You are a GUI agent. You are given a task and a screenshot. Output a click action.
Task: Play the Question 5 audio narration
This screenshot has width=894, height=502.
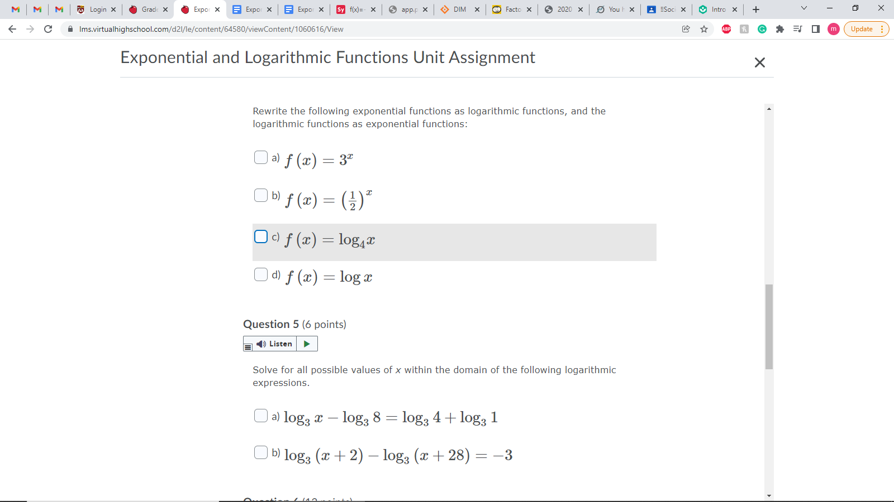tap(306, 344)
